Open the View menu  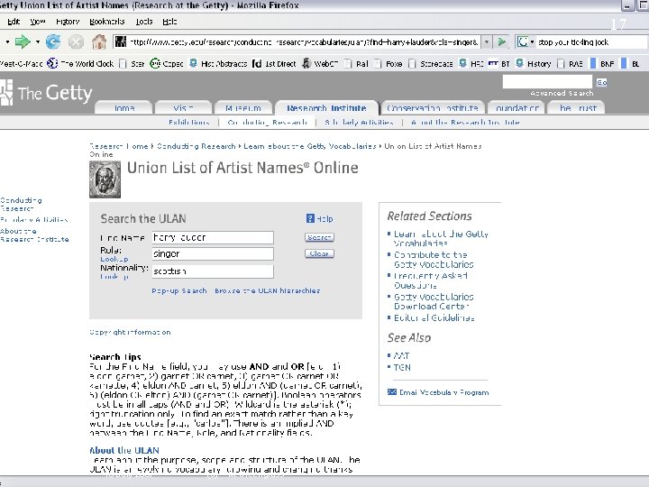pos(38,22)
